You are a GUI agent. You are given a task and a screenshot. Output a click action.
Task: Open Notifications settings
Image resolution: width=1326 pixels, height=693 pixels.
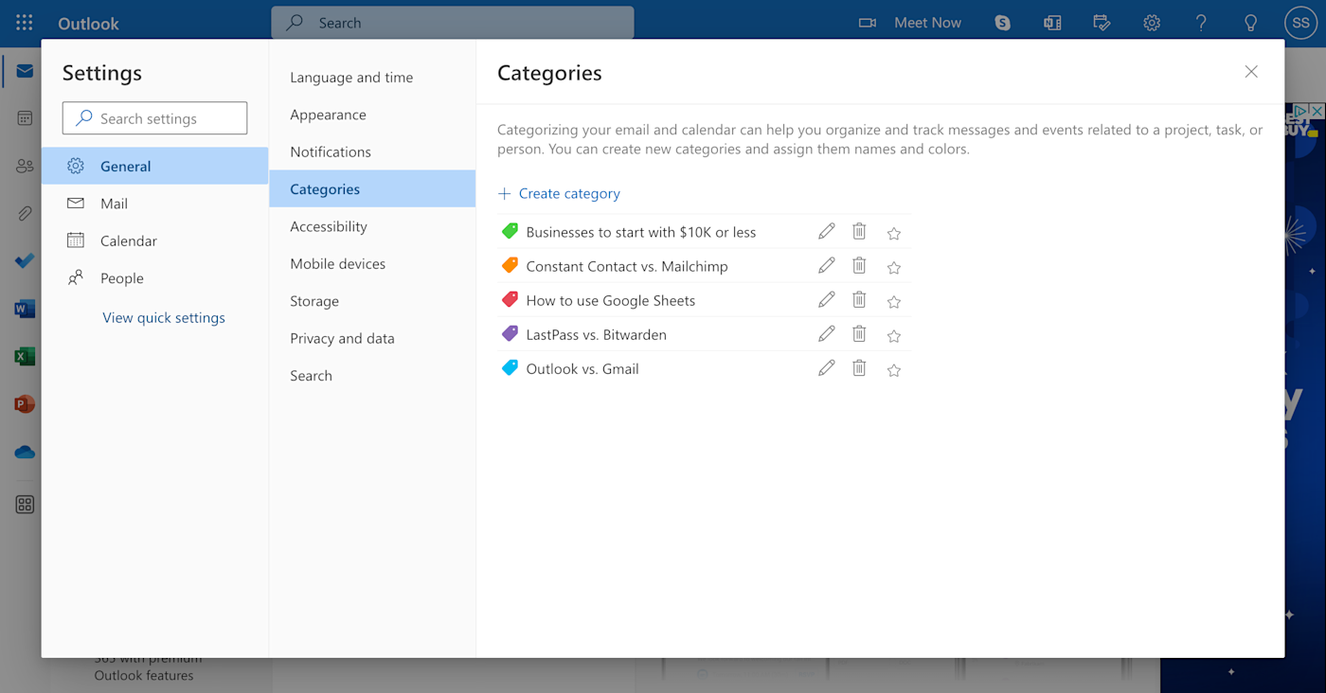tap(372, 151)
